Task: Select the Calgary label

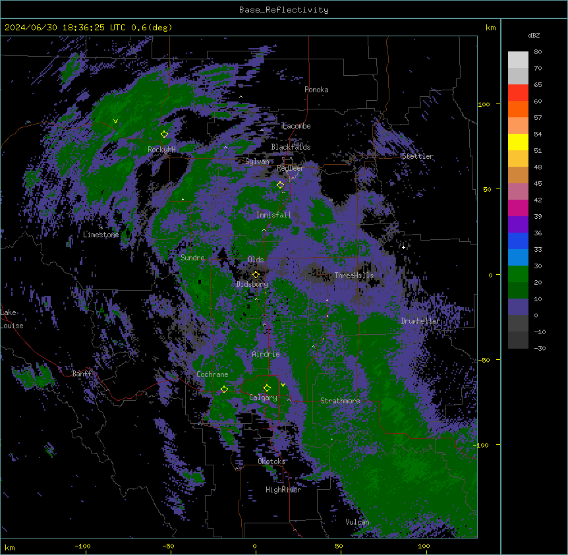Action: pyautogui.click(x=263, y=397)
